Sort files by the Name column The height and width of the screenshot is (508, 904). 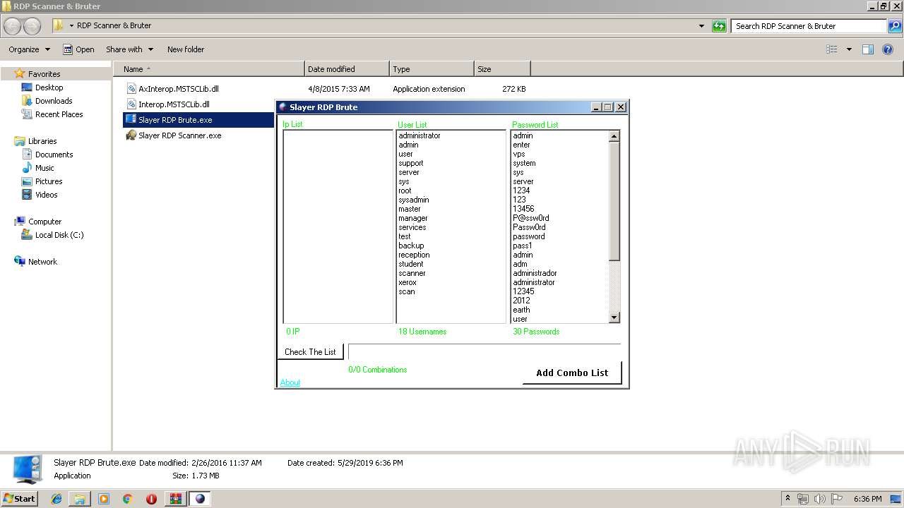[x=209, y=69]
